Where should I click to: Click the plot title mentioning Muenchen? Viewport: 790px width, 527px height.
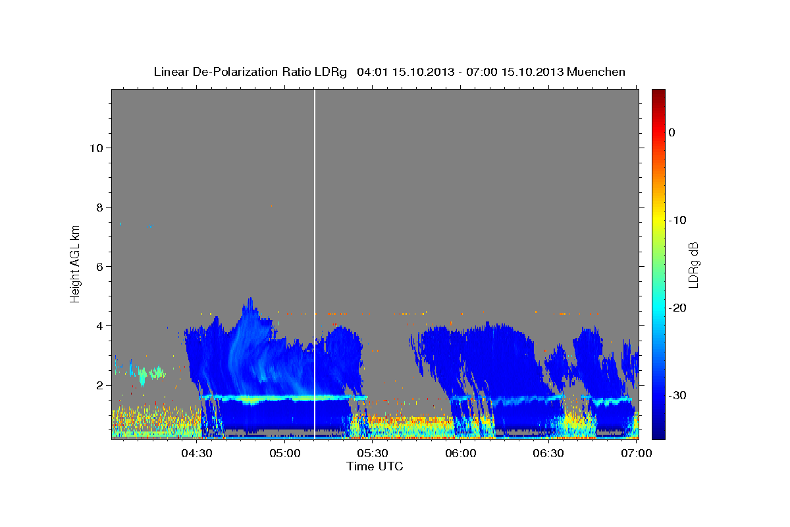(x=389, y=72)
